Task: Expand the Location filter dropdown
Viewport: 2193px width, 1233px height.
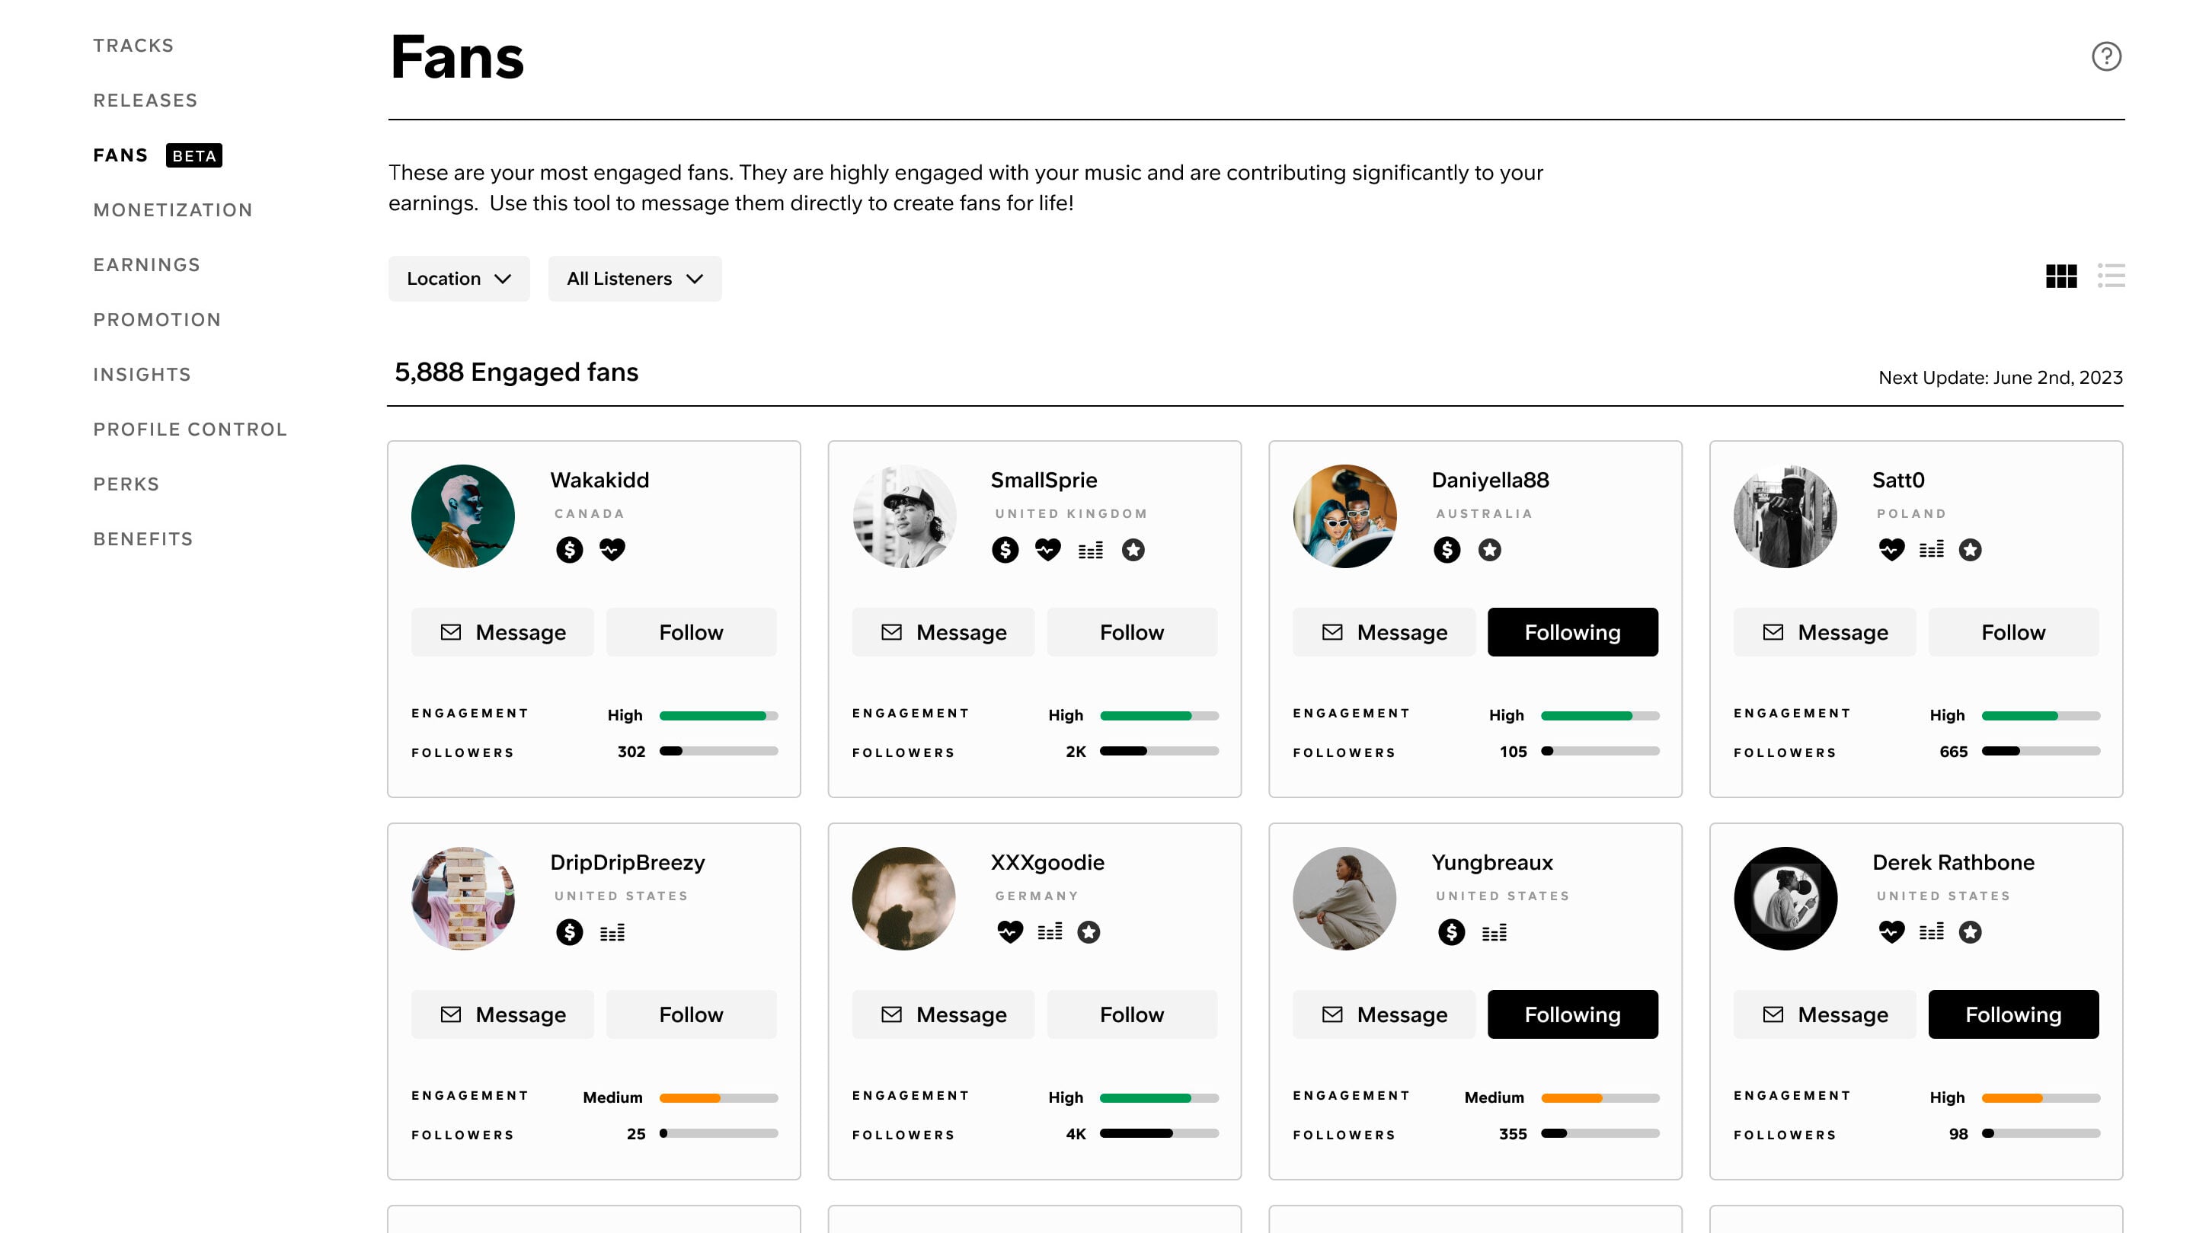Action: point(459,279)
